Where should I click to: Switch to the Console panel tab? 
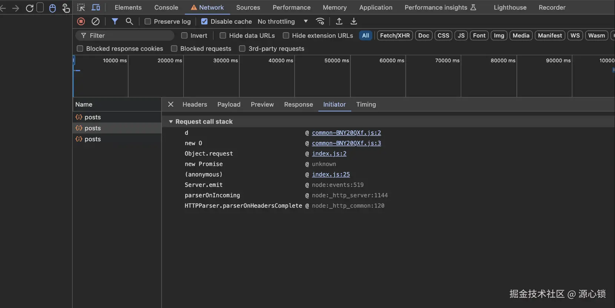click(x=166, y=7)
